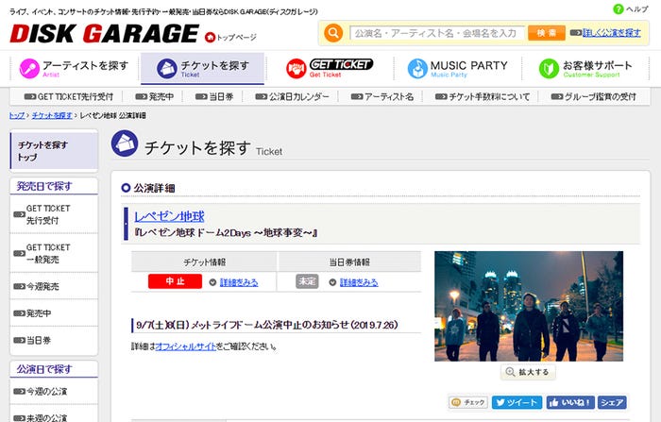Open 今週発売 in the left sidebar
This screenshot has width=661, height=422.
(x=42, y=286)
